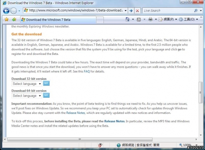
Task: Expand the Print options dropdown arrow
Action: pyautogui.click(x=156, y=19)
